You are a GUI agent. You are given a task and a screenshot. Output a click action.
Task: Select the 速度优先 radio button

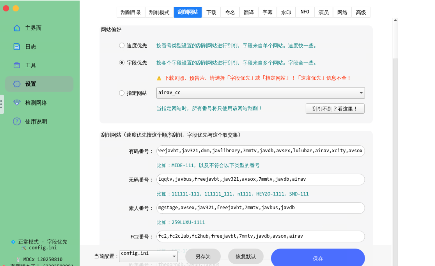point(122,46)
